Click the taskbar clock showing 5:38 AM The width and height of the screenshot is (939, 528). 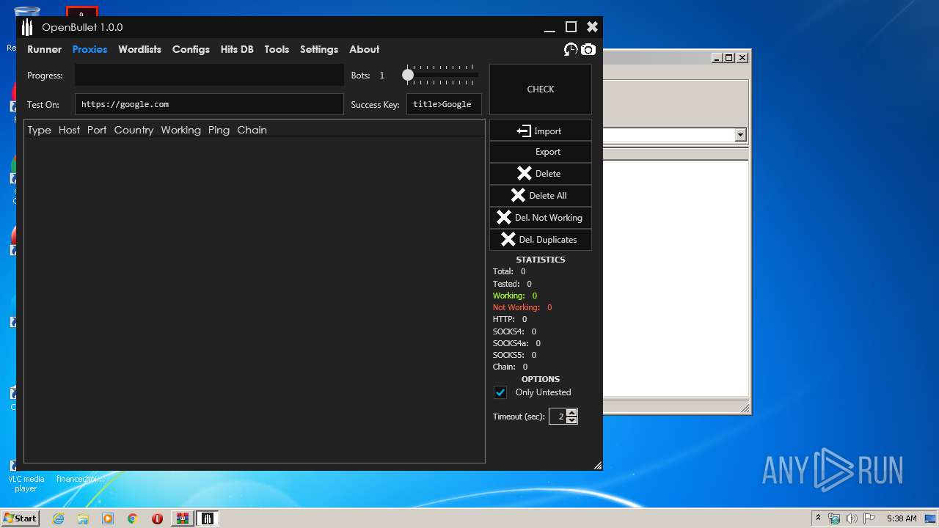901,518
